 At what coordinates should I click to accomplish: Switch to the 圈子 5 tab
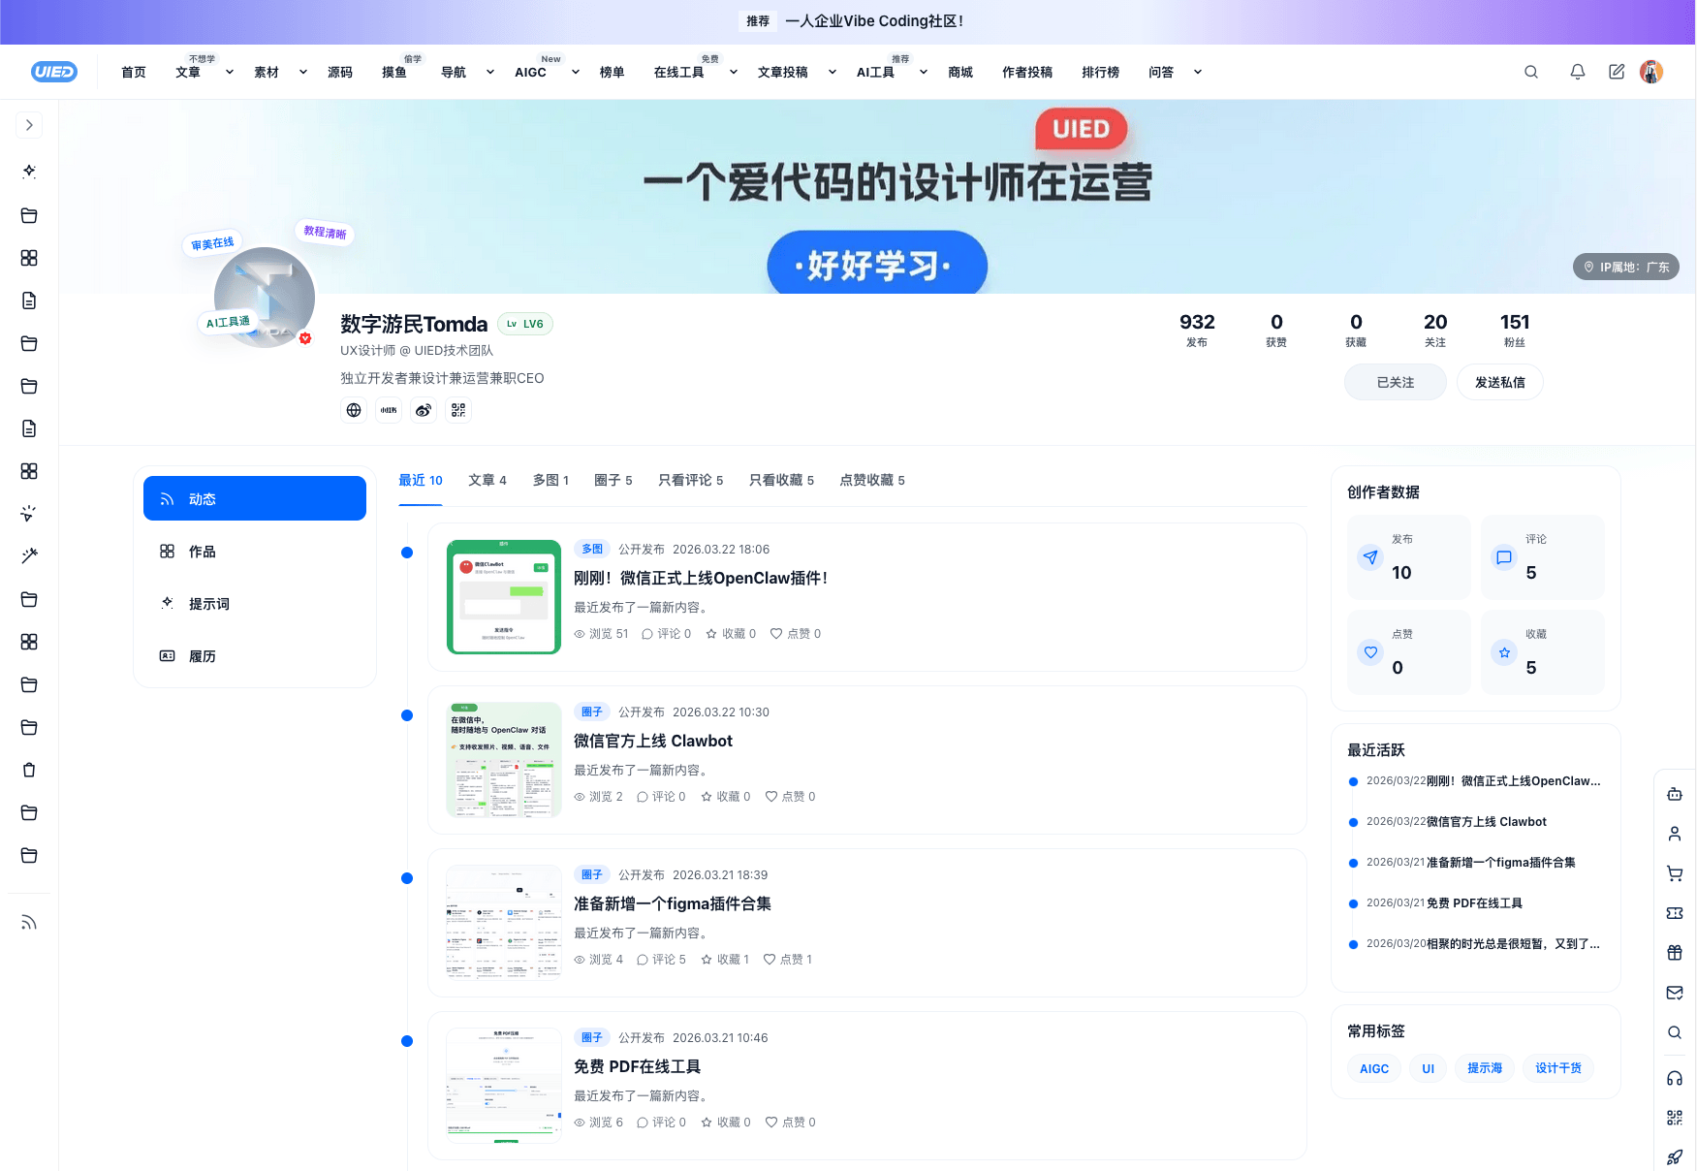[613, 480]
